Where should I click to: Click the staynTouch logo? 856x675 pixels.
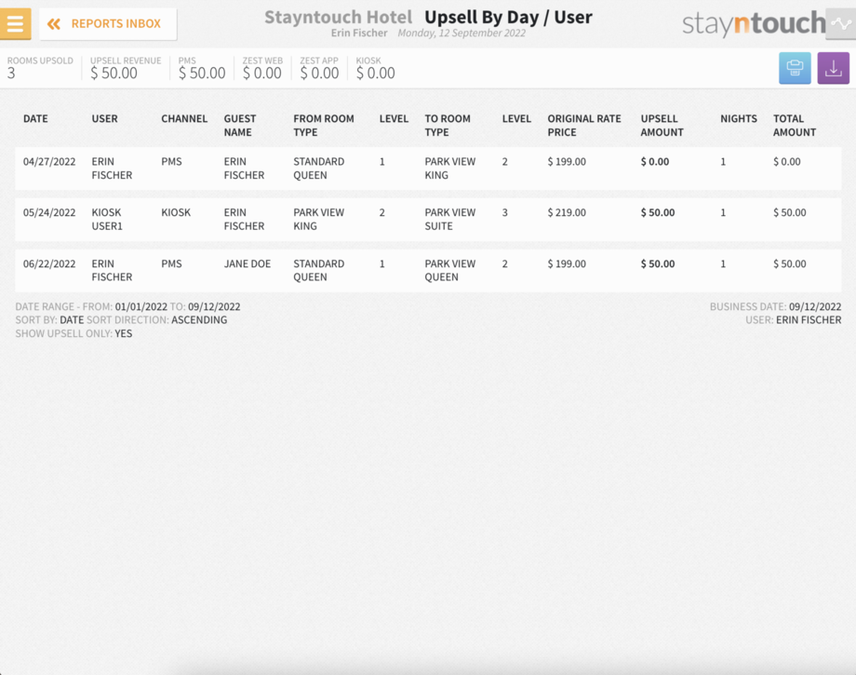[x=754, y=24]
